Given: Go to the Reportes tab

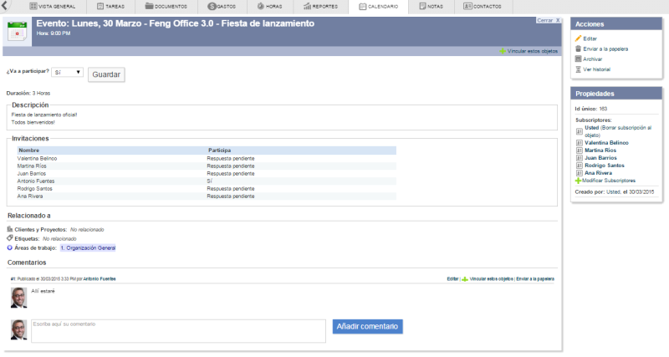Looking at the screenshot, I should (x=320, y=7).
